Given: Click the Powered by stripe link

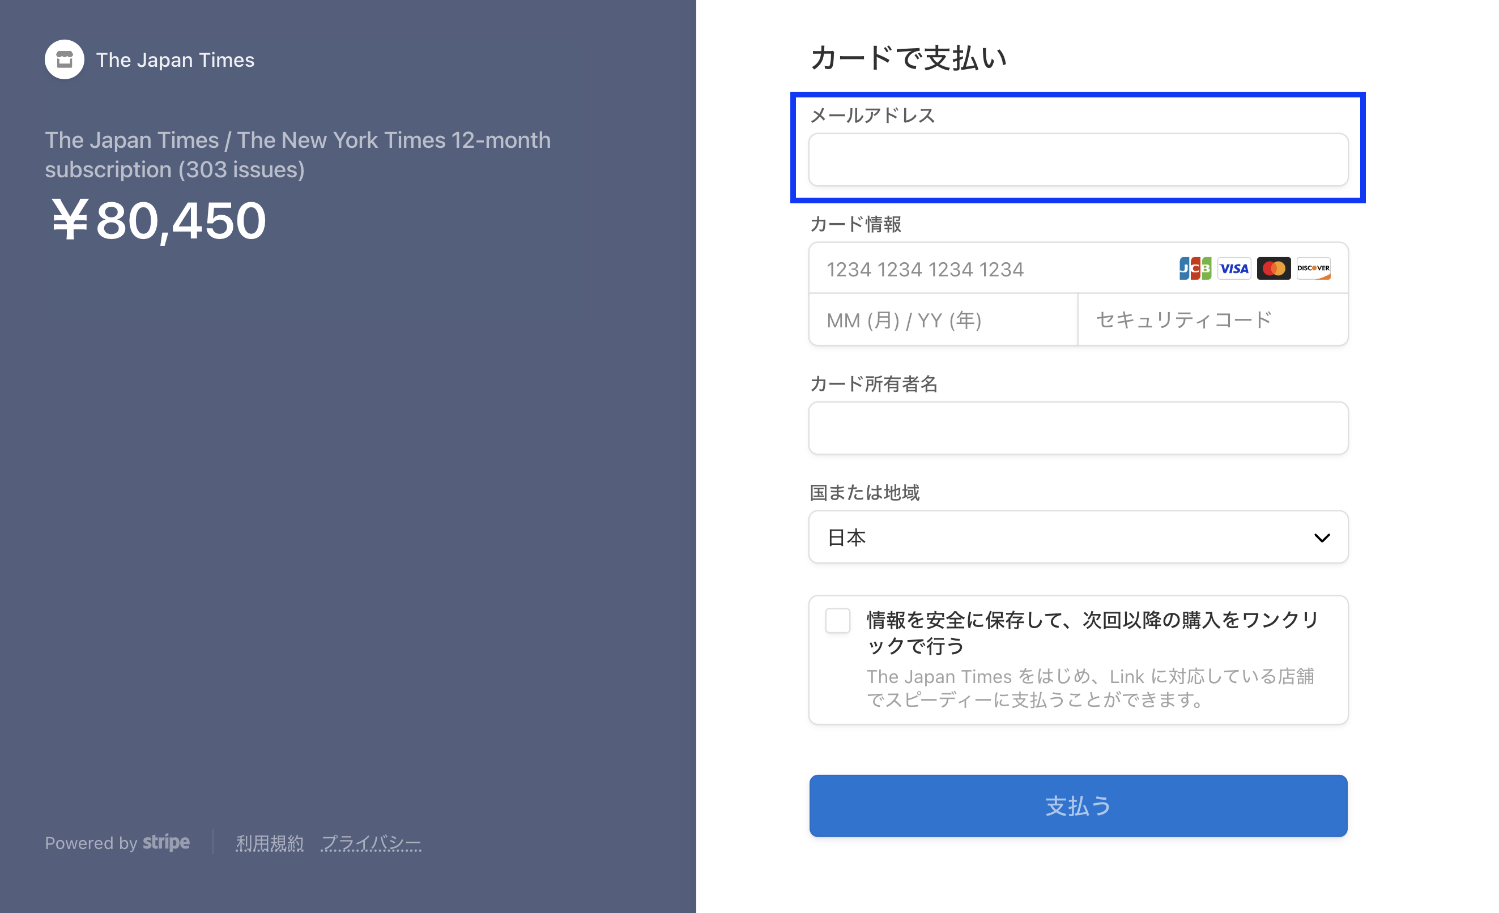Looking at the screenshot, I should click(x=117, y=842).
